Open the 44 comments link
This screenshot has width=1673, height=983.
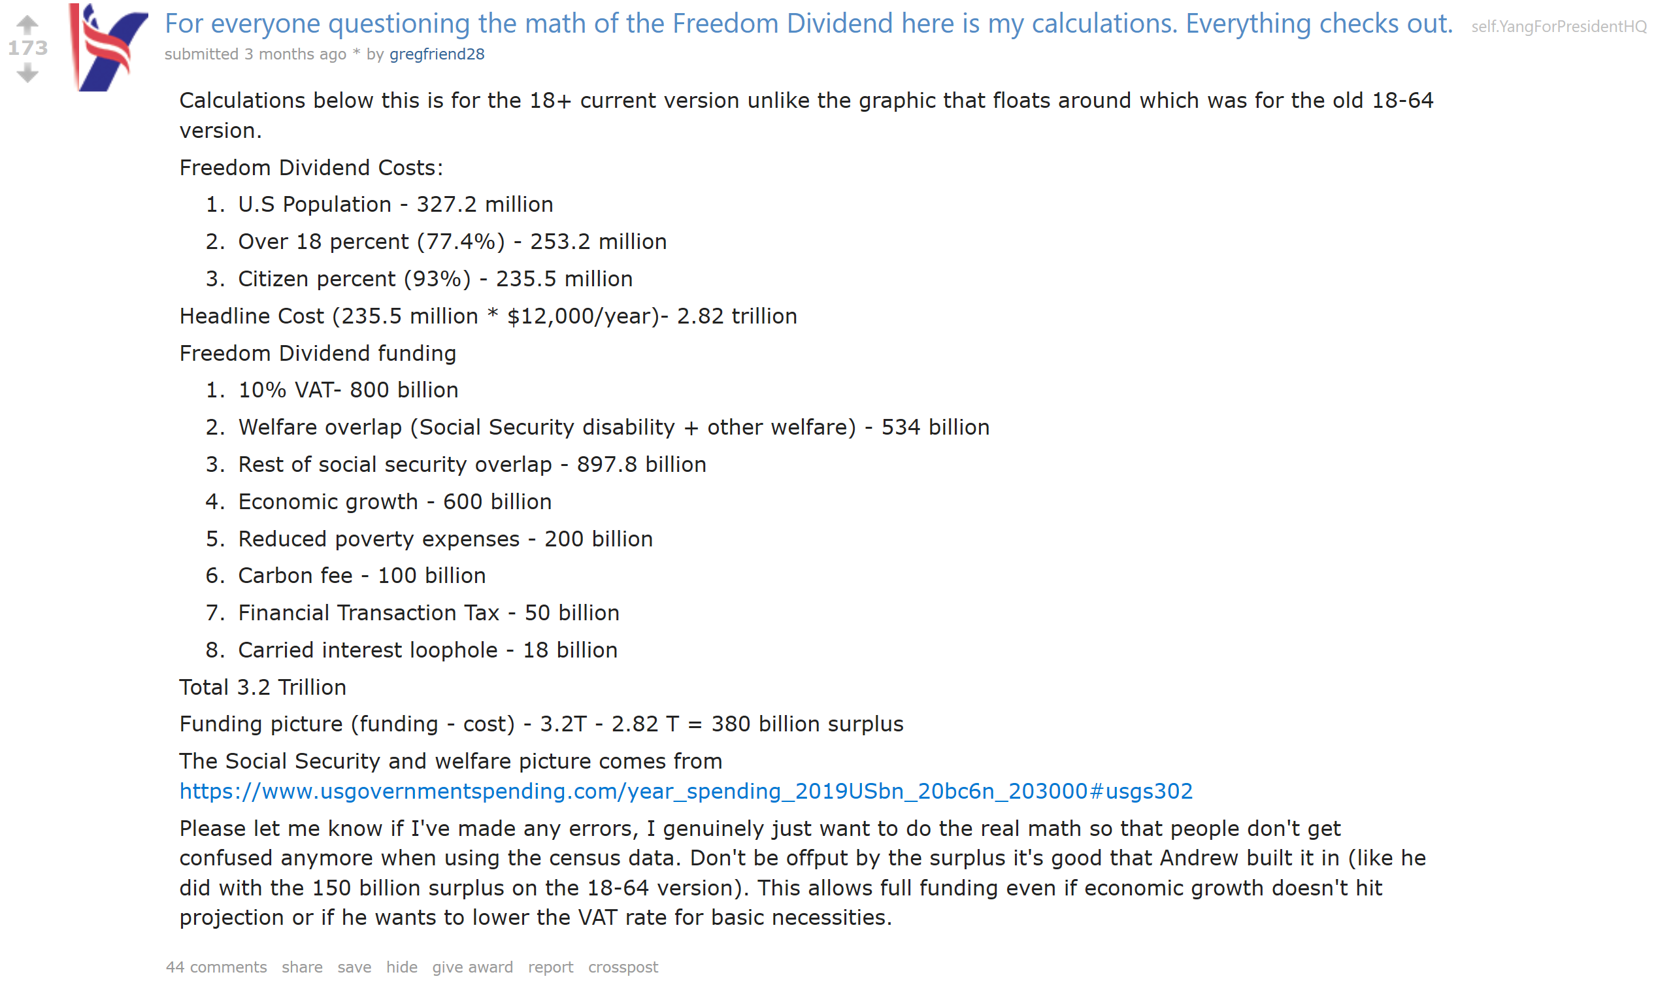pyautogui.click(x=216, y=967)
